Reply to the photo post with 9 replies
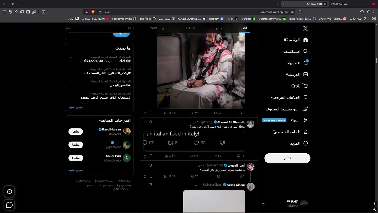378x213 pixels. tap(241, 113)
